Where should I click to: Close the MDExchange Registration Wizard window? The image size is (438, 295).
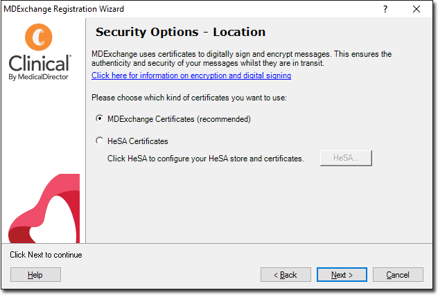417,9
